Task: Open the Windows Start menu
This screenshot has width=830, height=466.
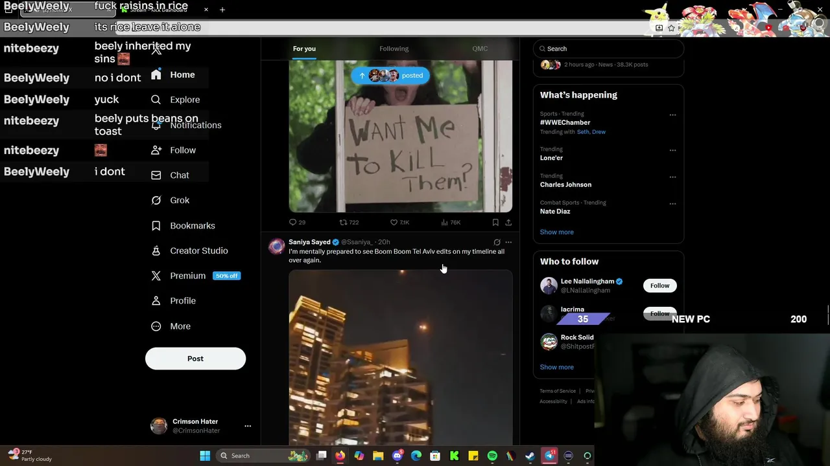Action: coord(205,456)
